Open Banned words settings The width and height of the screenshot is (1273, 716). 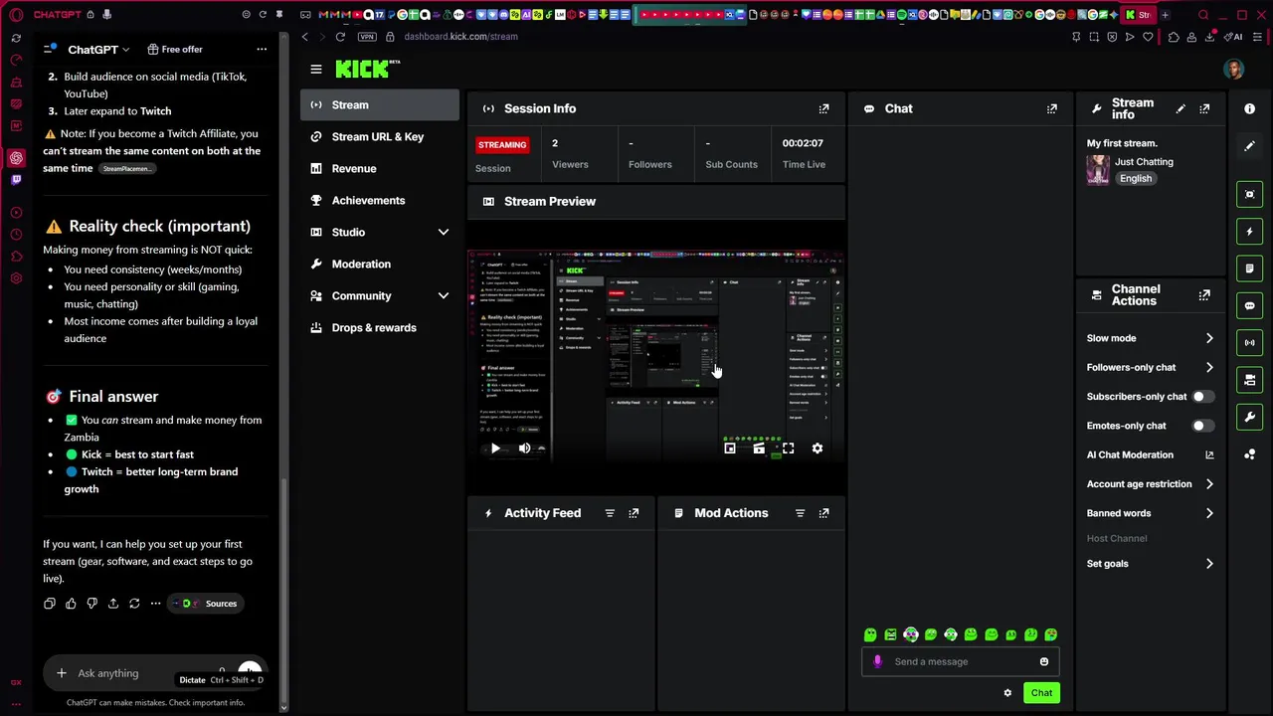pos(1150,513)
